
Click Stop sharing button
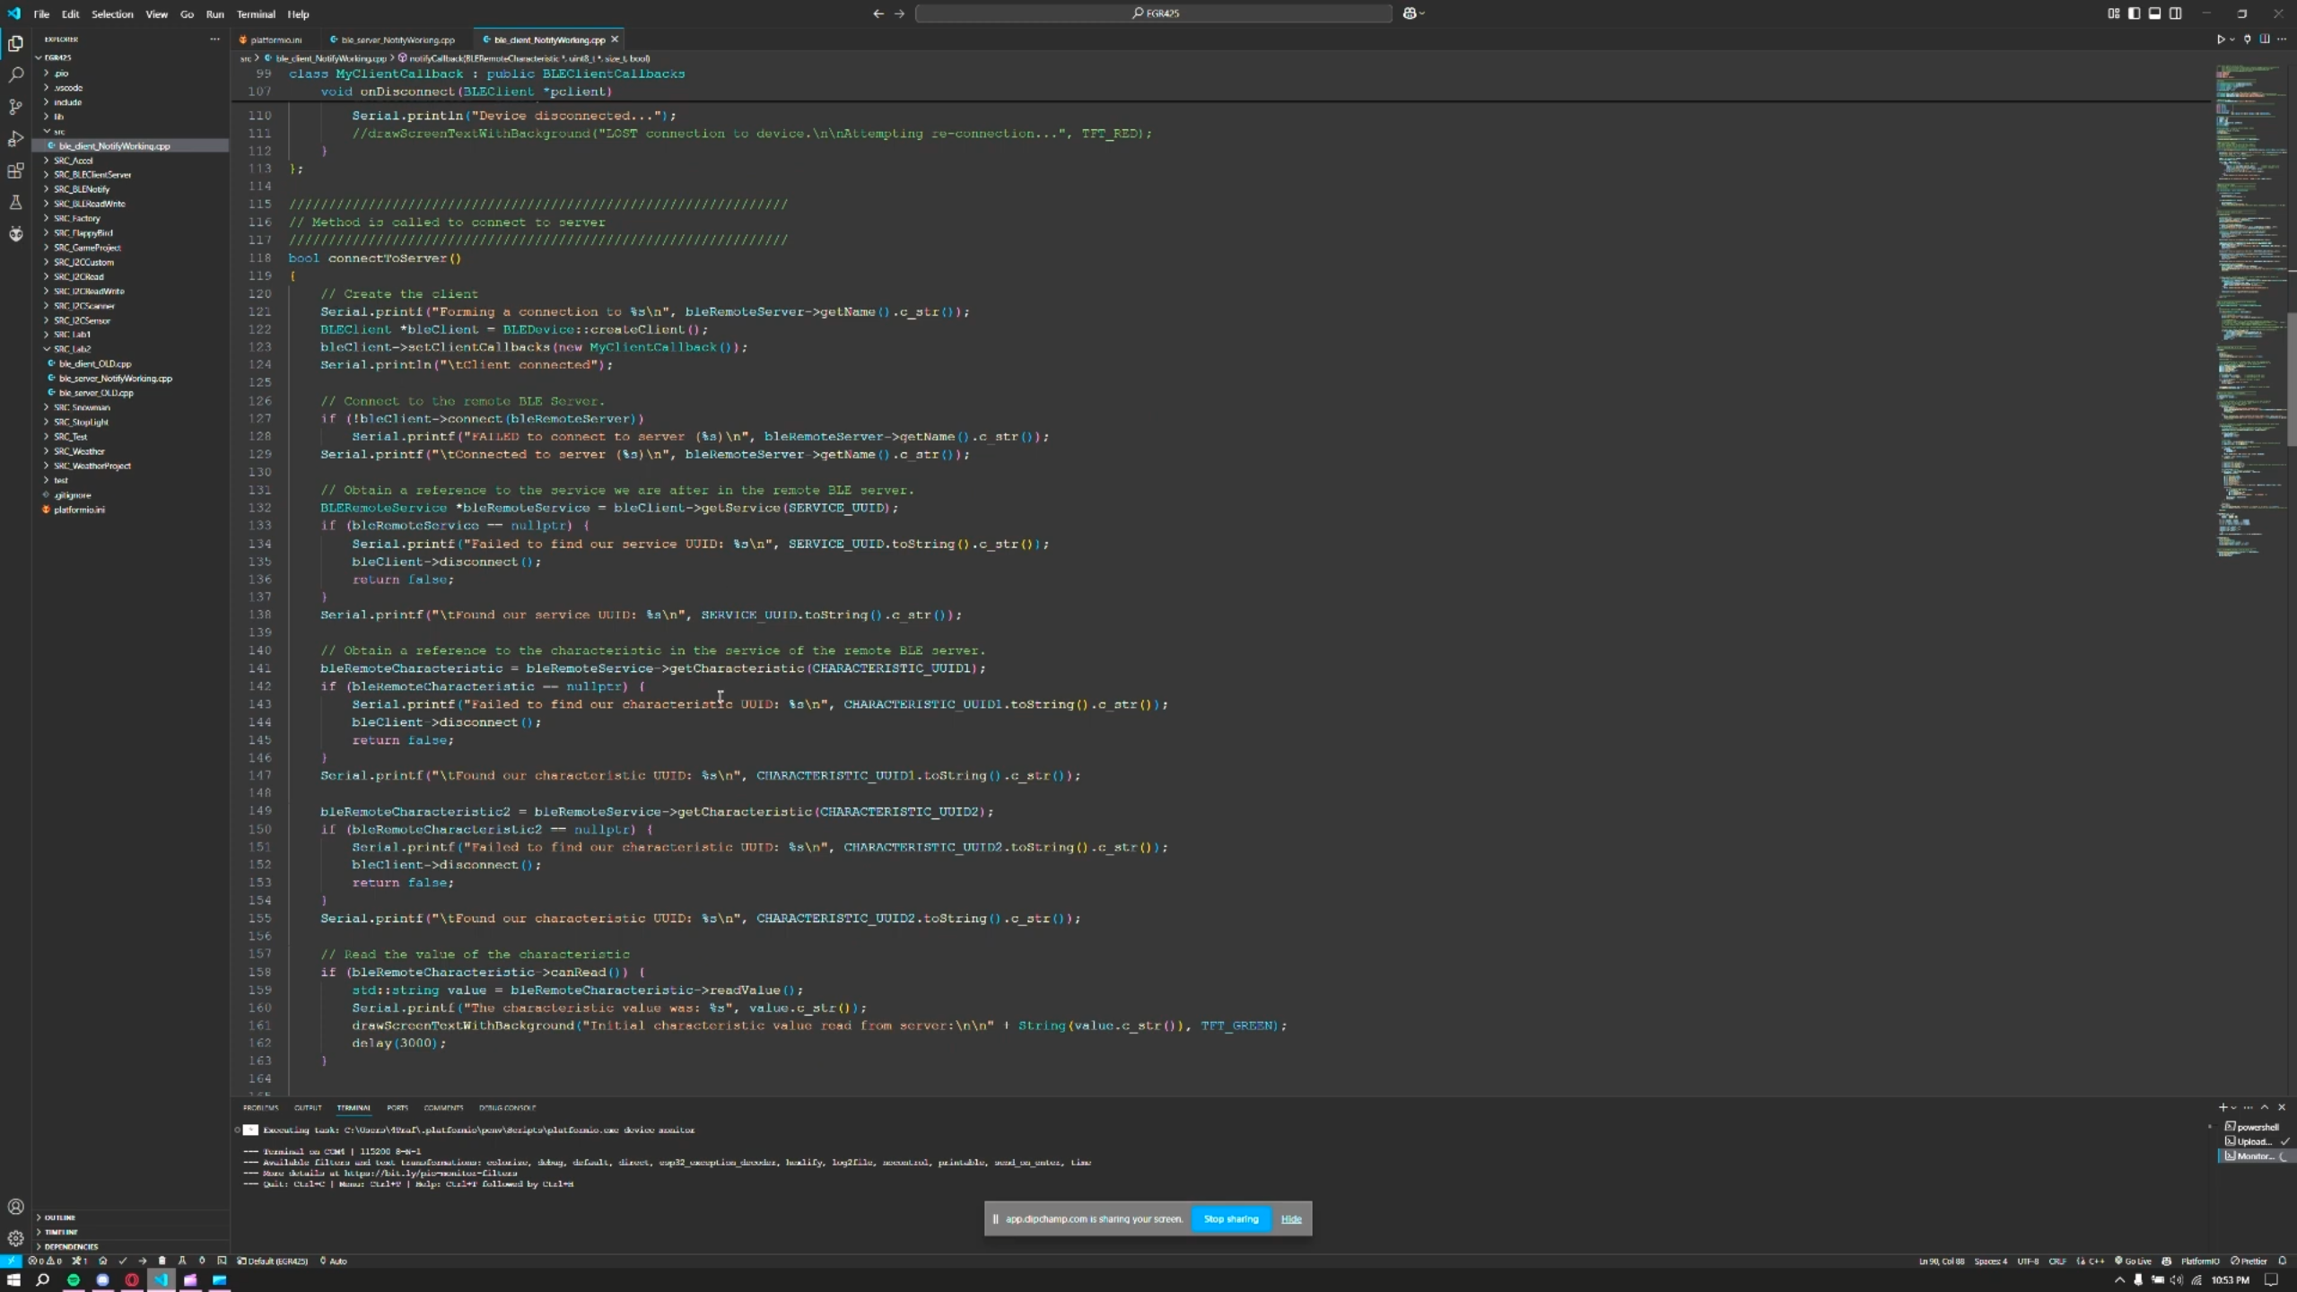tap(1230, 1218)
